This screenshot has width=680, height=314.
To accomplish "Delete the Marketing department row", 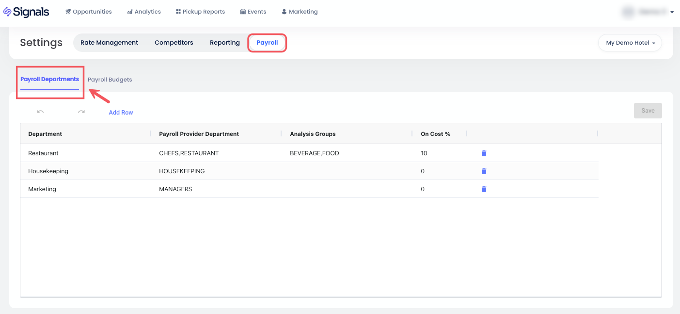I will 484,189.
